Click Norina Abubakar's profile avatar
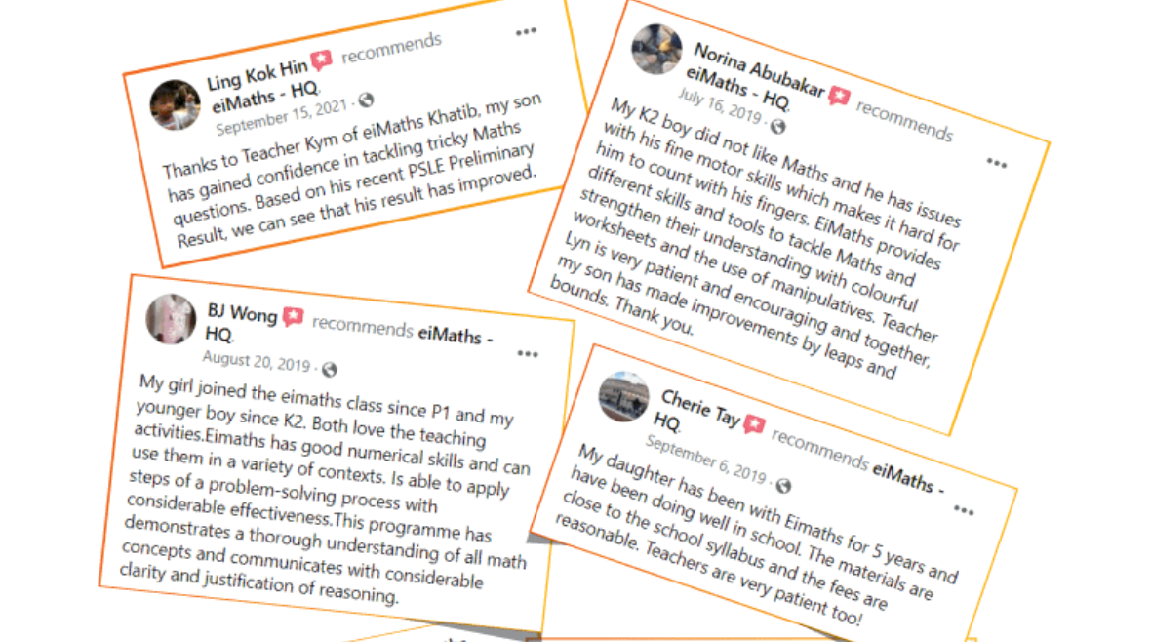 [656, 48]
